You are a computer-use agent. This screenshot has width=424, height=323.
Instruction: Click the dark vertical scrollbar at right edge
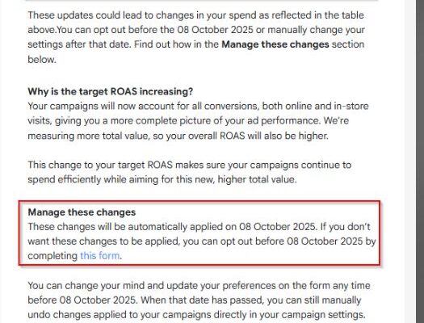click(420, 161)
